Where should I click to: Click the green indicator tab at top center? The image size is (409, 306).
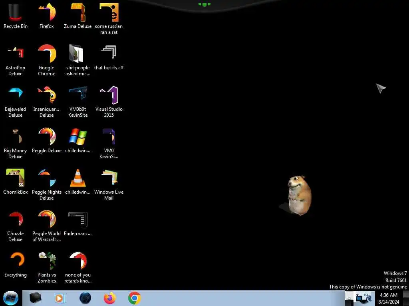click(204, 4)
